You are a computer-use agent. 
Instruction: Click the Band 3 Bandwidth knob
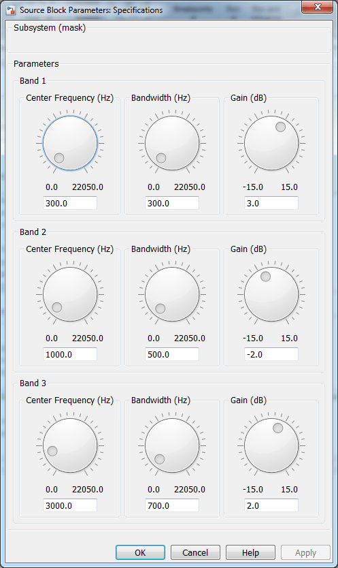pyautogui.click(x=172, y=445)
